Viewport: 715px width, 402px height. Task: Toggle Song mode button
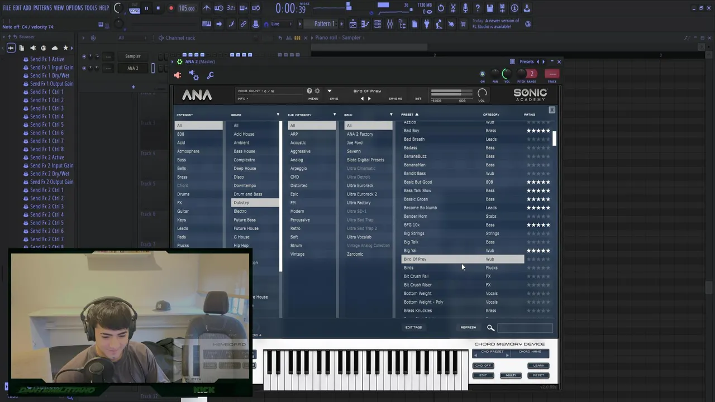coord(135,11)
